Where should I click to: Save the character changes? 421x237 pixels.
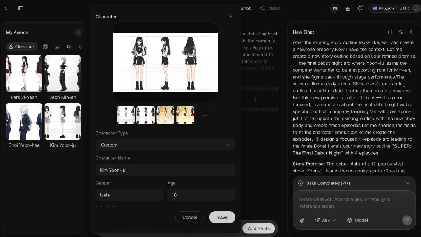point(222,217)
